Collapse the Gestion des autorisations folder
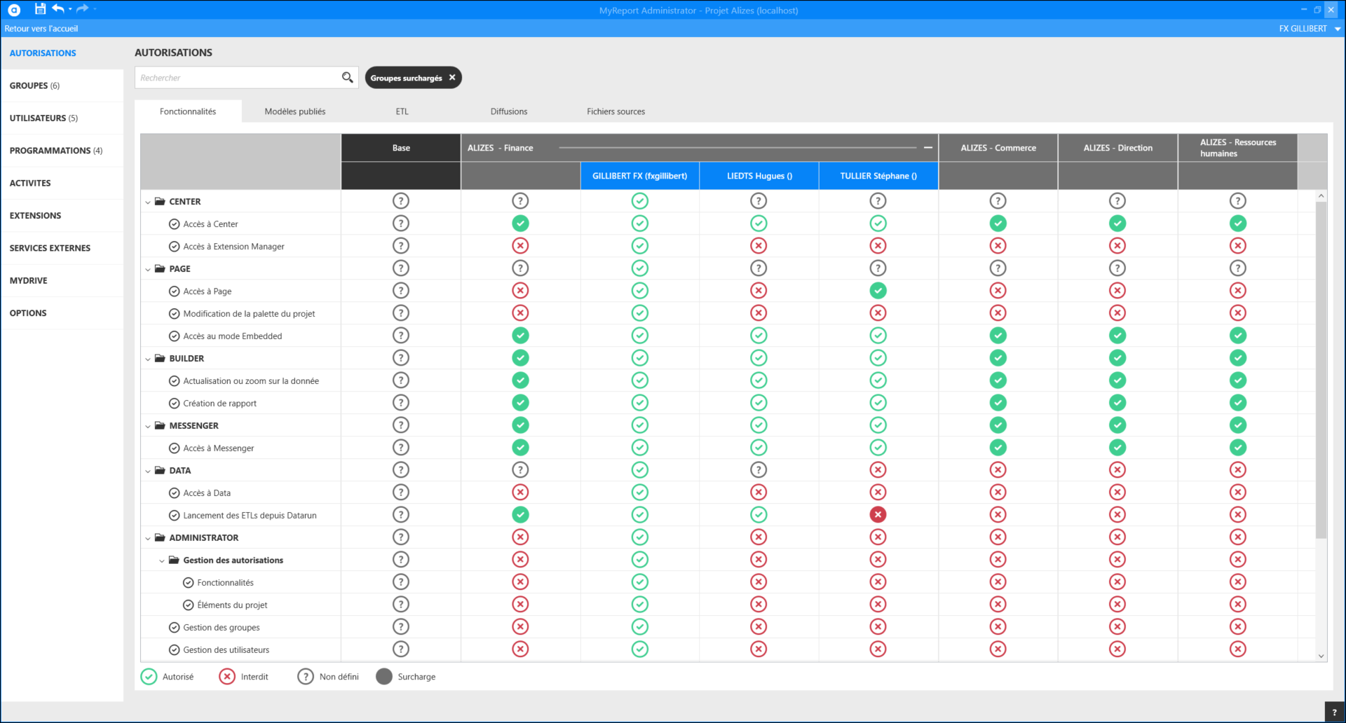This screenshot has height=723, width=1346. click(162, 560)
